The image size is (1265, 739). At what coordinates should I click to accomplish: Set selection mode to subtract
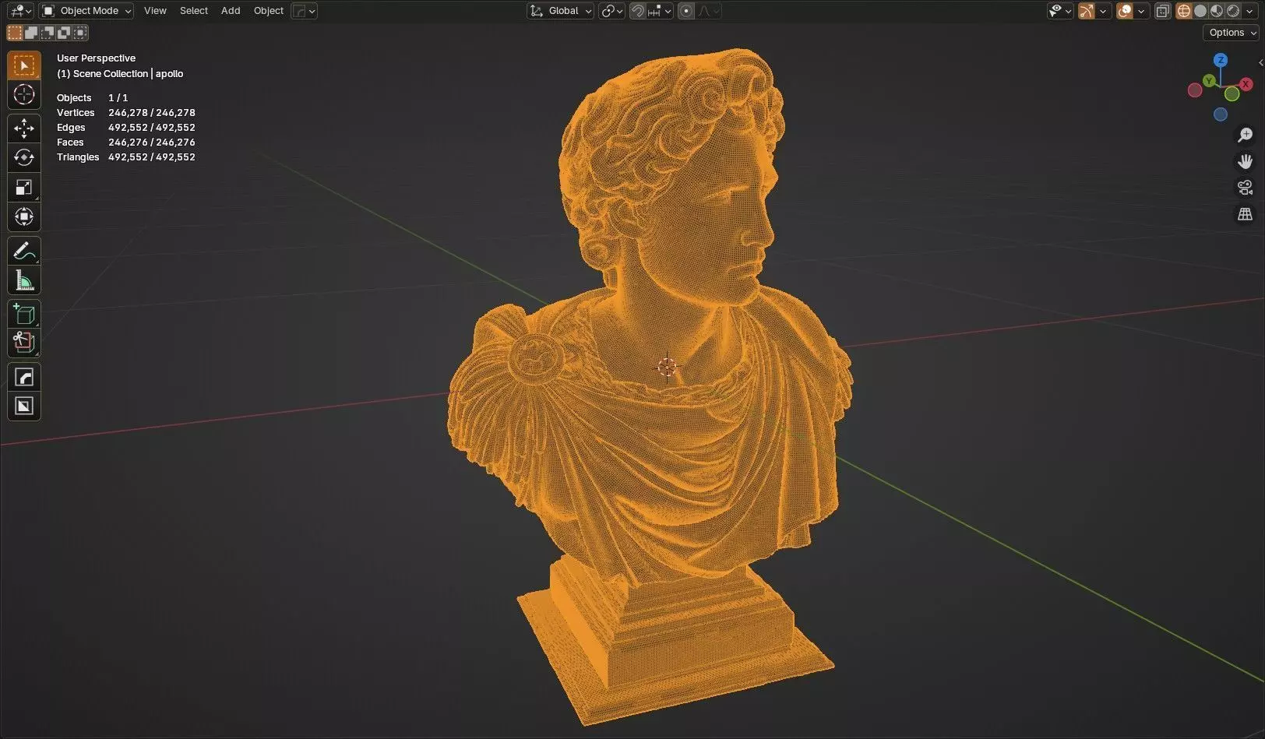tap(48, 33)
